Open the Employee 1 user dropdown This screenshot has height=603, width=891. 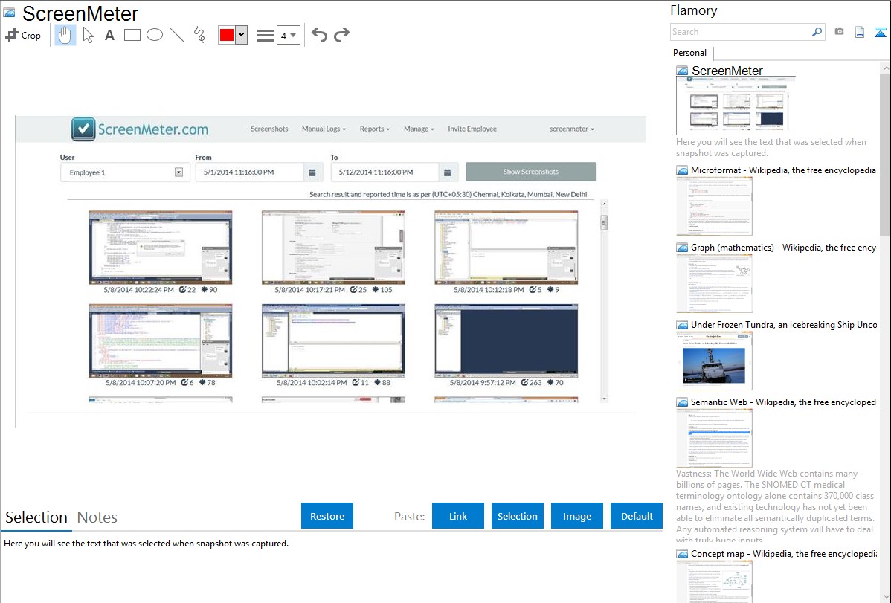pos(125,172)
